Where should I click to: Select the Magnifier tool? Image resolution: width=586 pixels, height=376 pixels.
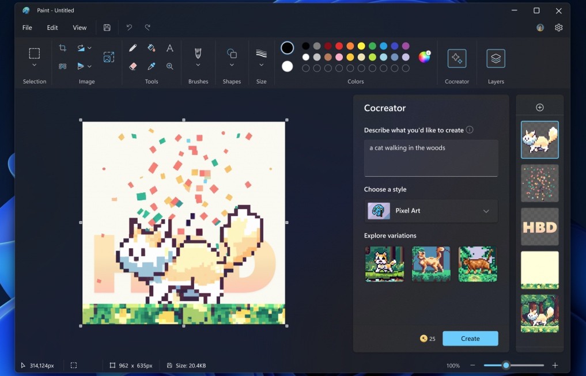pyautogui.click(x=170, y=66)
